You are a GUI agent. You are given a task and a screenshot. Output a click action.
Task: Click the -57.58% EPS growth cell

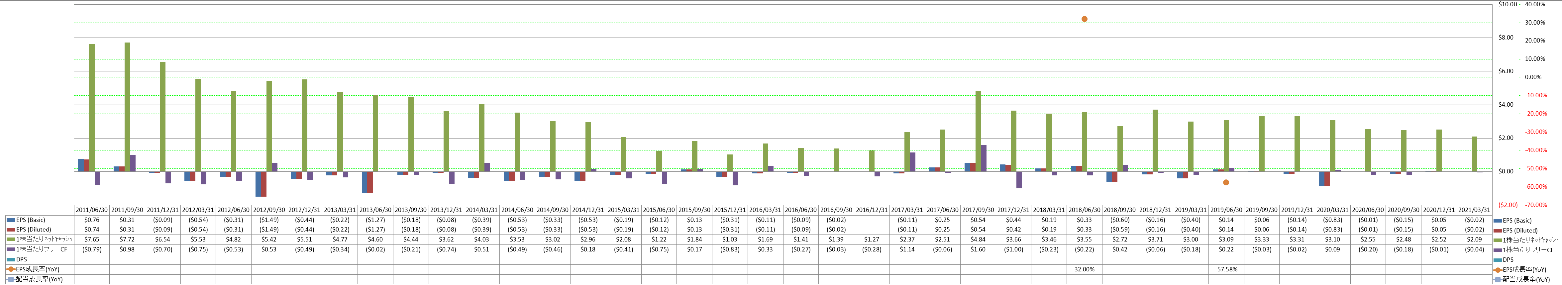tap(1226, 269)
